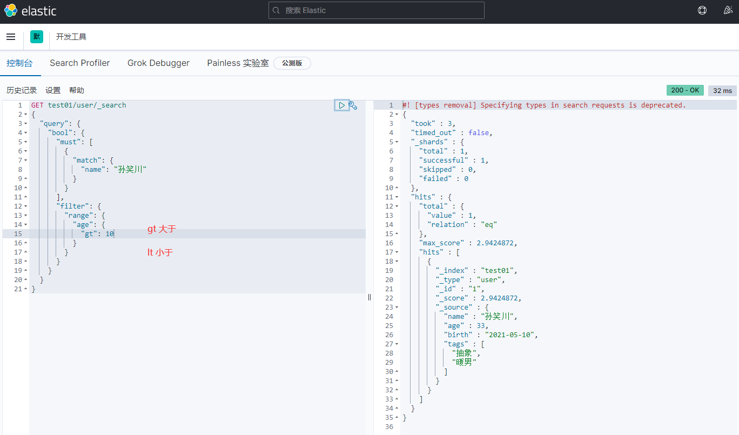Screen dimensions: 739x435
Task: Open the newsfeed celebration icon
Action: pos(728,10)
